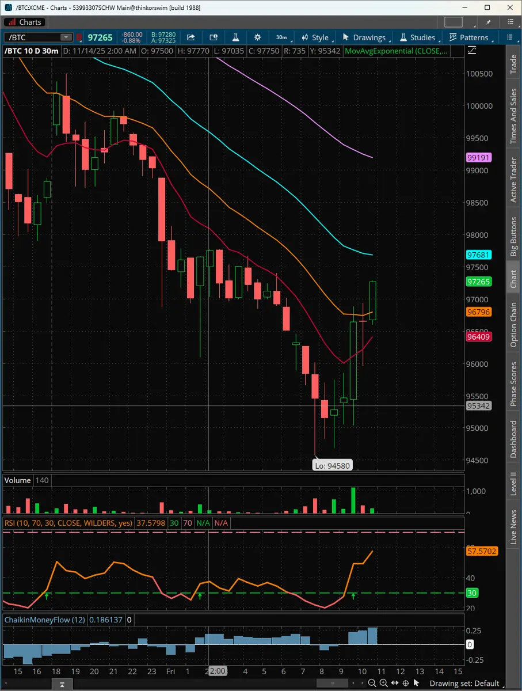522x691 pixels.
Task: Click the crosshair pan icon
Action: pyautogui.click(x=406, y=682)
